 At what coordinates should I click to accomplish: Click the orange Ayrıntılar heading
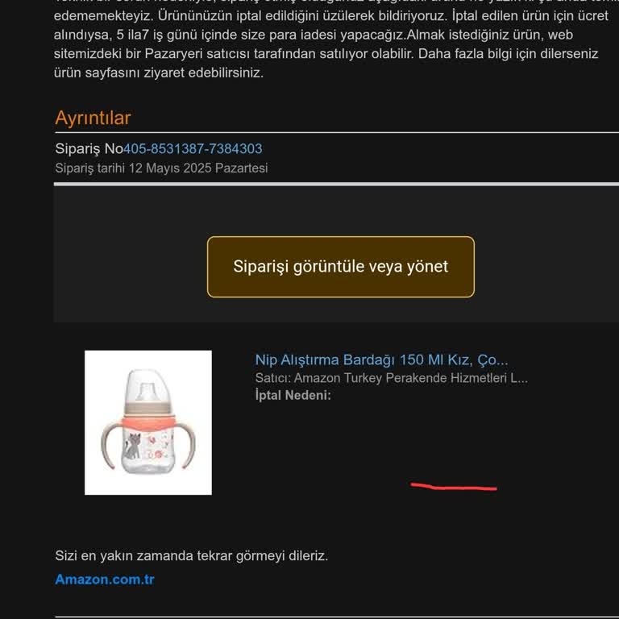click(x=93, y=118)
